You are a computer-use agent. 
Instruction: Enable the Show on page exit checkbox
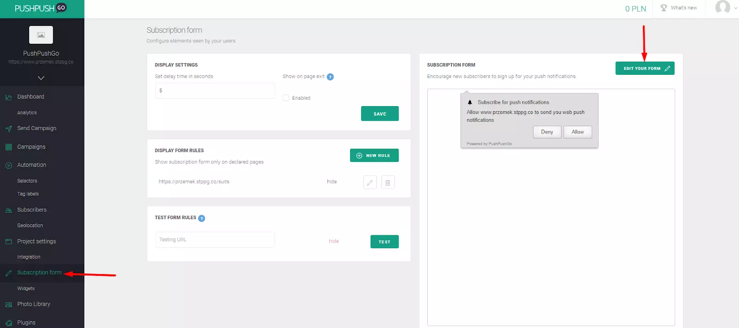click(286, 98)
